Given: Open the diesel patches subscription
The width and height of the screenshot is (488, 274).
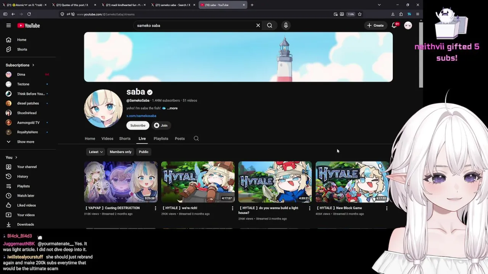Looking at the screenshot, I should [29, 103].
